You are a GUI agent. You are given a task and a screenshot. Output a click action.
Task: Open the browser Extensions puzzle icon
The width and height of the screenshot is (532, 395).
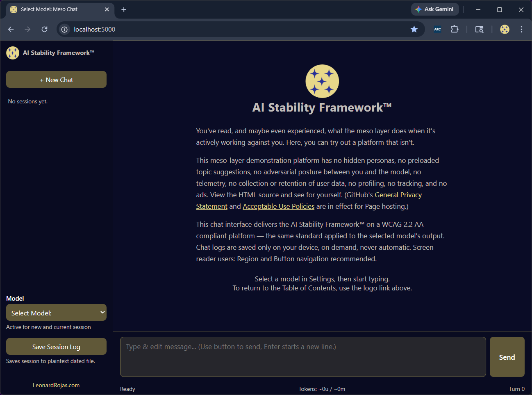pyautogui.click(x=454, y=29)
